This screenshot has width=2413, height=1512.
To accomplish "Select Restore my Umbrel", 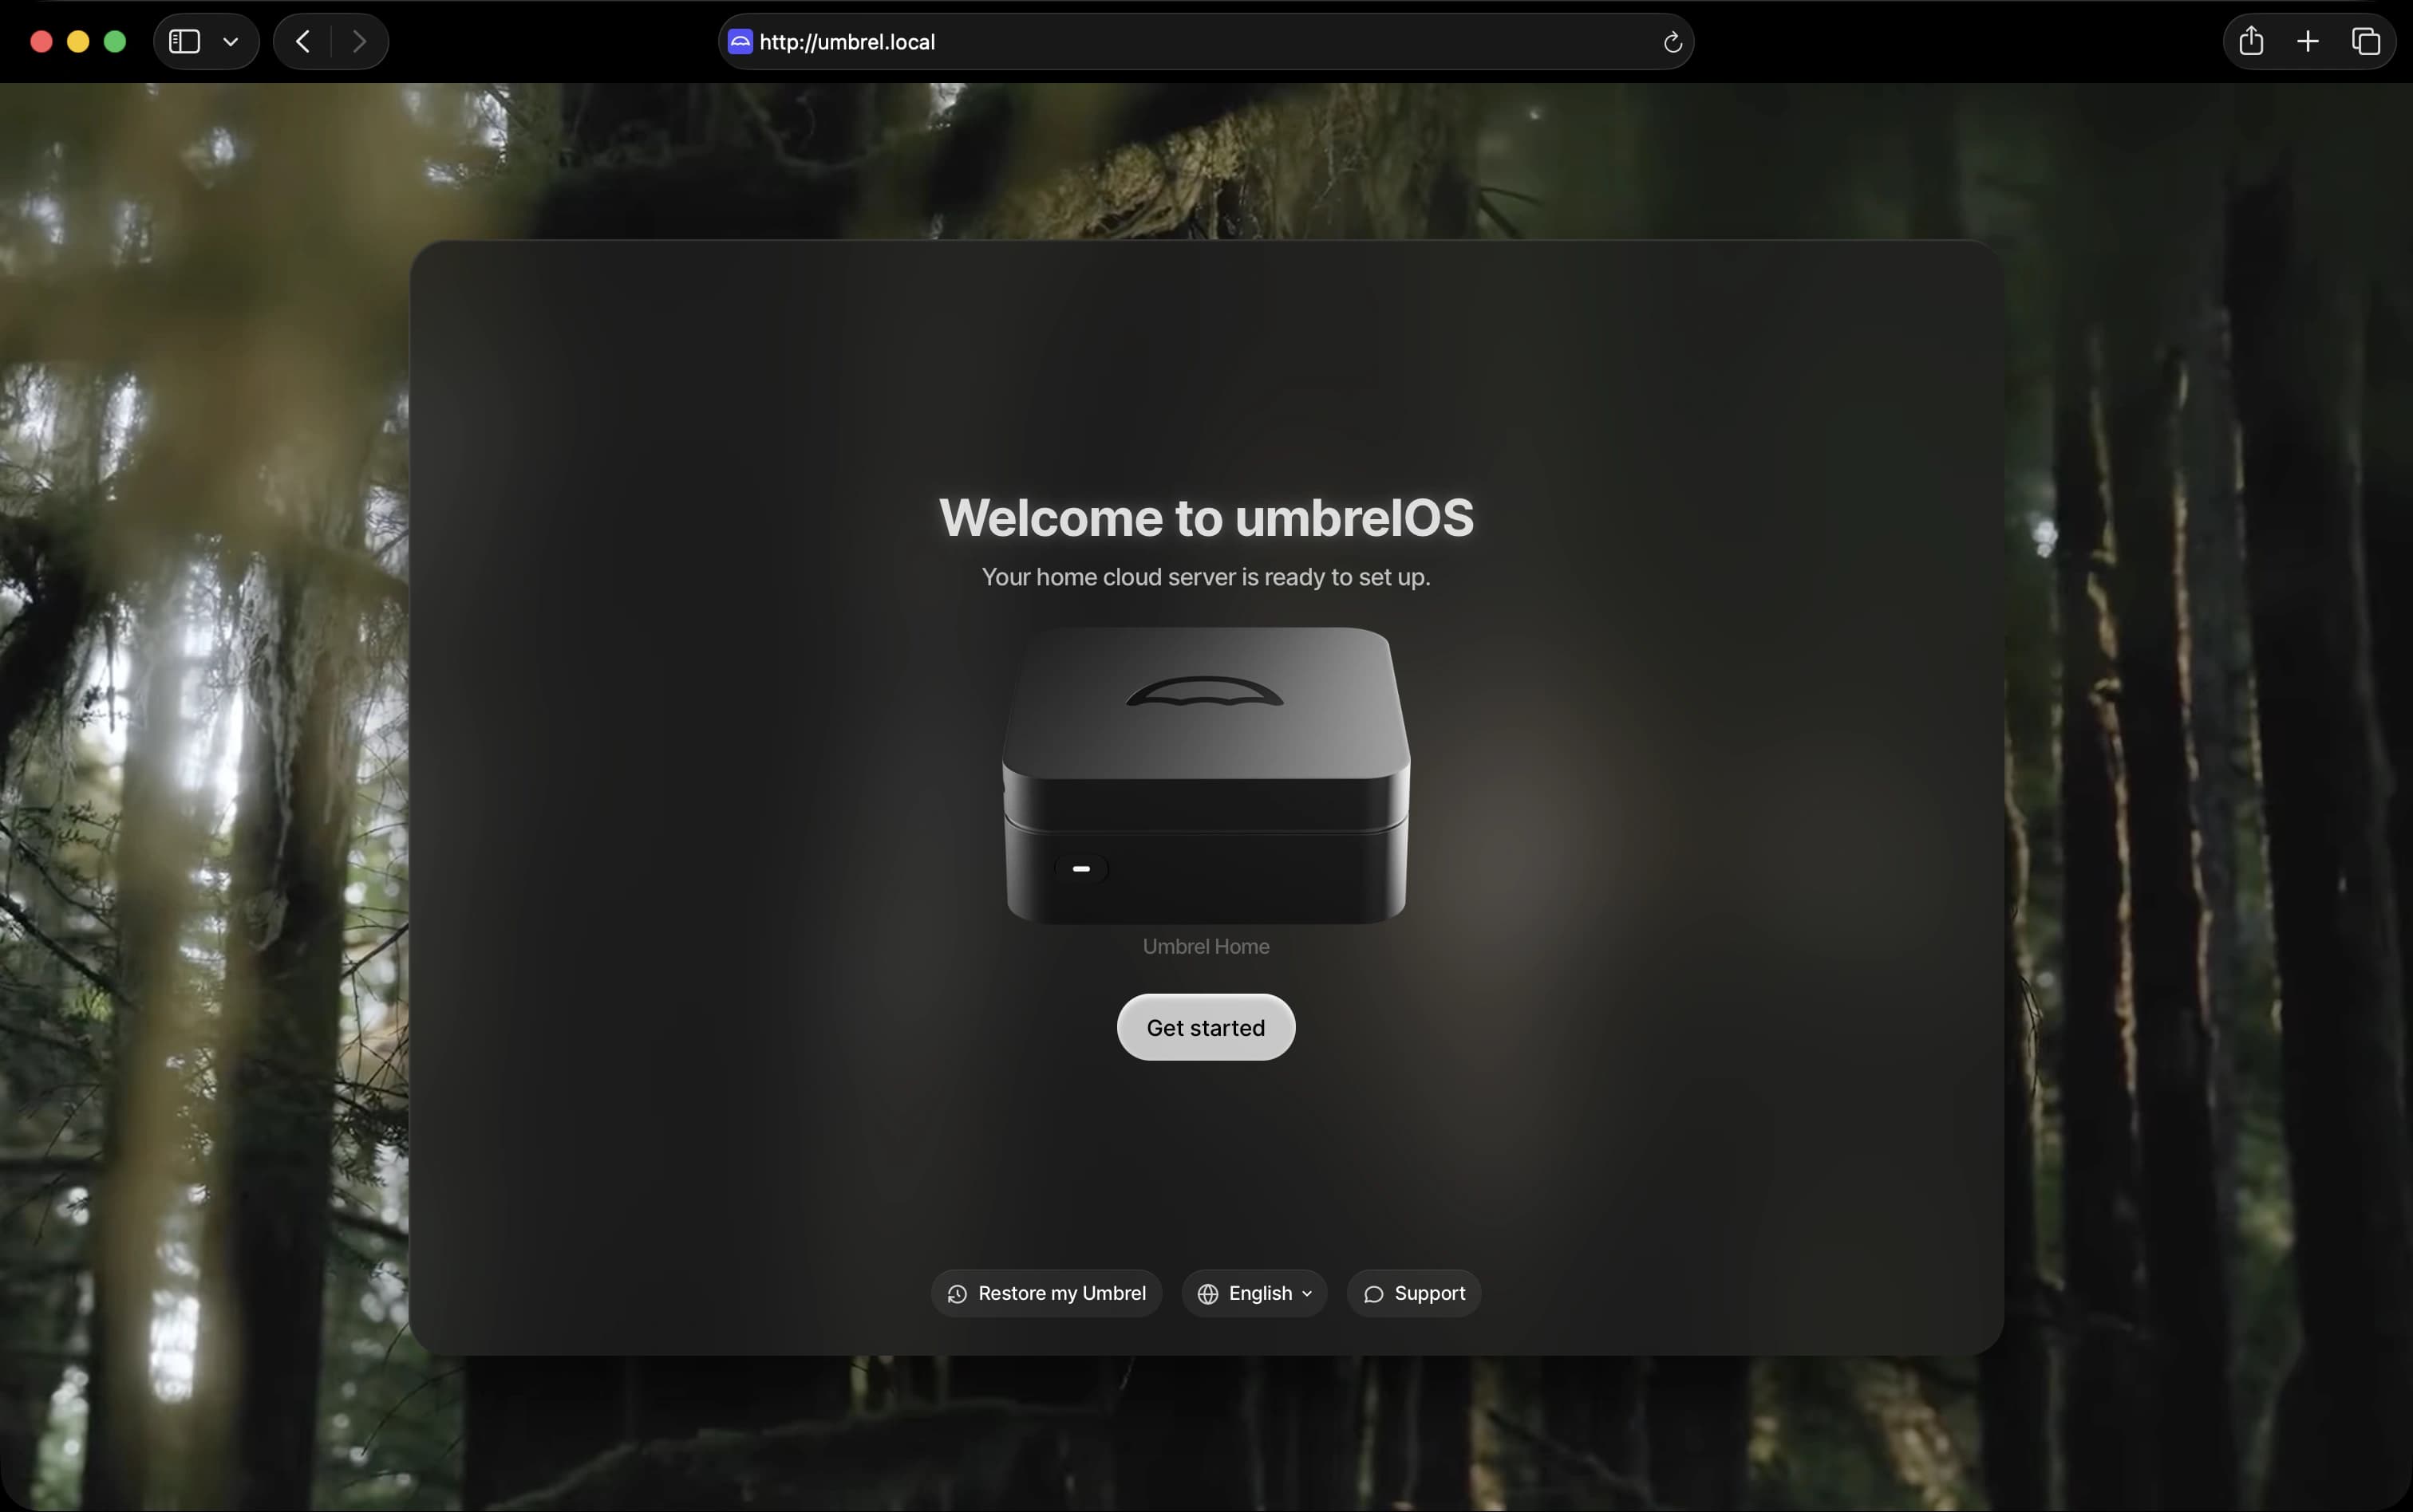I will coord(1045,1293).
